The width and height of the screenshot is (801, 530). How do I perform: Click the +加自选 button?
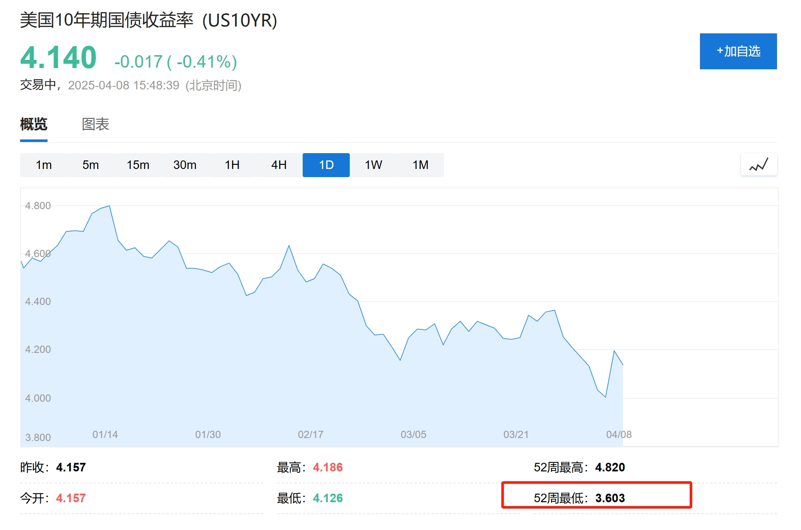(x=738, y=51)
